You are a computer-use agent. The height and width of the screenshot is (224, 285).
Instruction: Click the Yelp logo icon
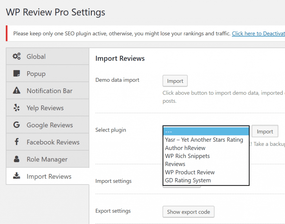tap(16, 108)
